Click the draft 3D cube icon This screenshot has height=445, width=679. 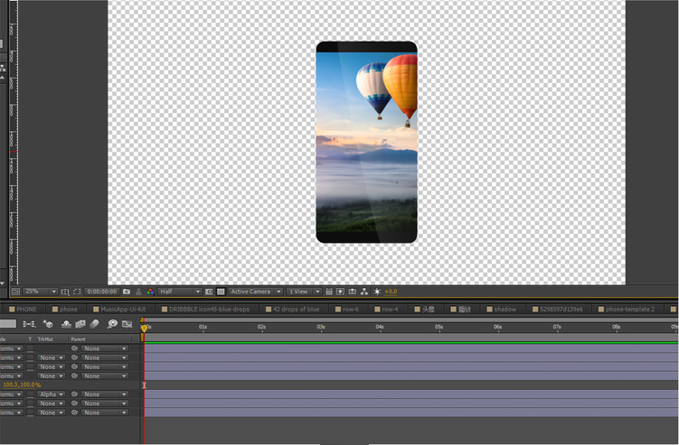click(48, 323)
